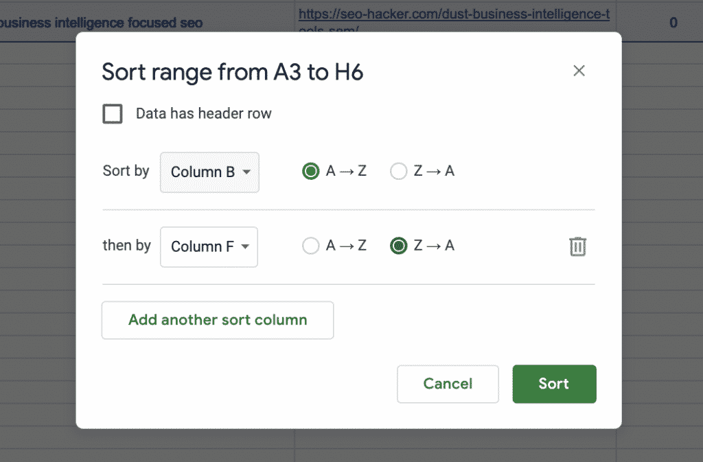Click the then by label
The width and height of the screenshot is (703, 462).
[x=126, y=245]
